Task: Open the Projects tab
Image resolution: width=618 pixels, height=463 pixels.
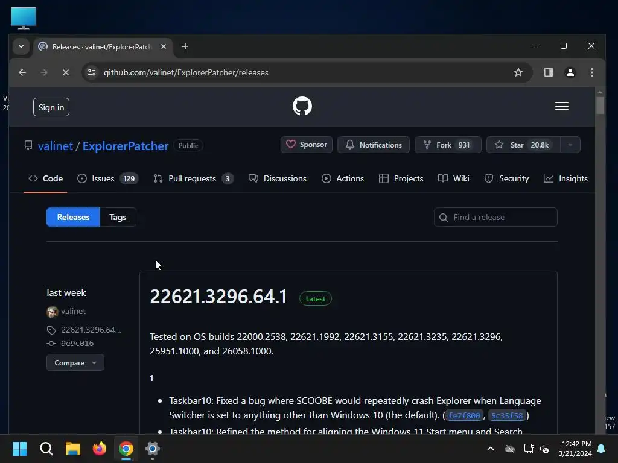Action: [401, 178]
